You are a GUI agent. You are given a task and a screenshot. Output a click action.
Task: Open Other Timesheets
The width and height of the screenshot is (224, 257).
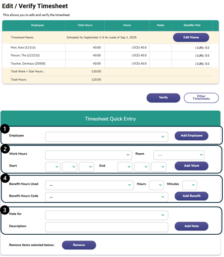[x=201, y=98]
